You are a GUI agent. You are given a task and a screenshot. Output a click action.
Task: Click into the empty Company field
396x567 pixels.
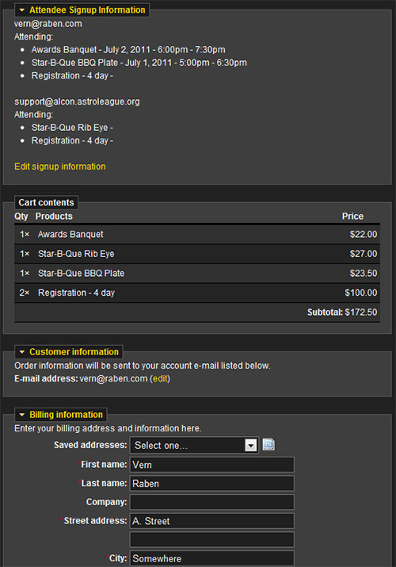(x=212, y=502)
